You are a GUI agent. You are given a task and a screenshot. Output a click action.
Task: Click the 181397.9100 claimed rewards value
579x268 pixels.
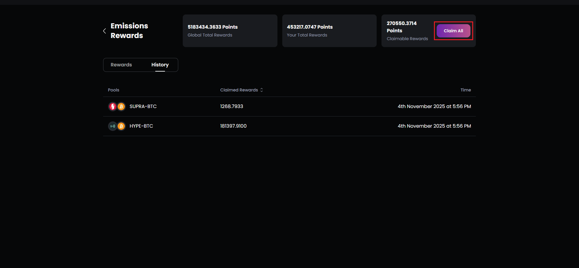233,126
